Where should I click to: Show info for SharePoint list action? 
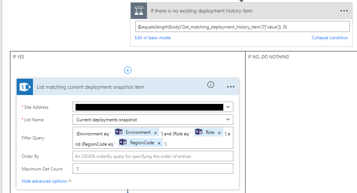(211, 85)
